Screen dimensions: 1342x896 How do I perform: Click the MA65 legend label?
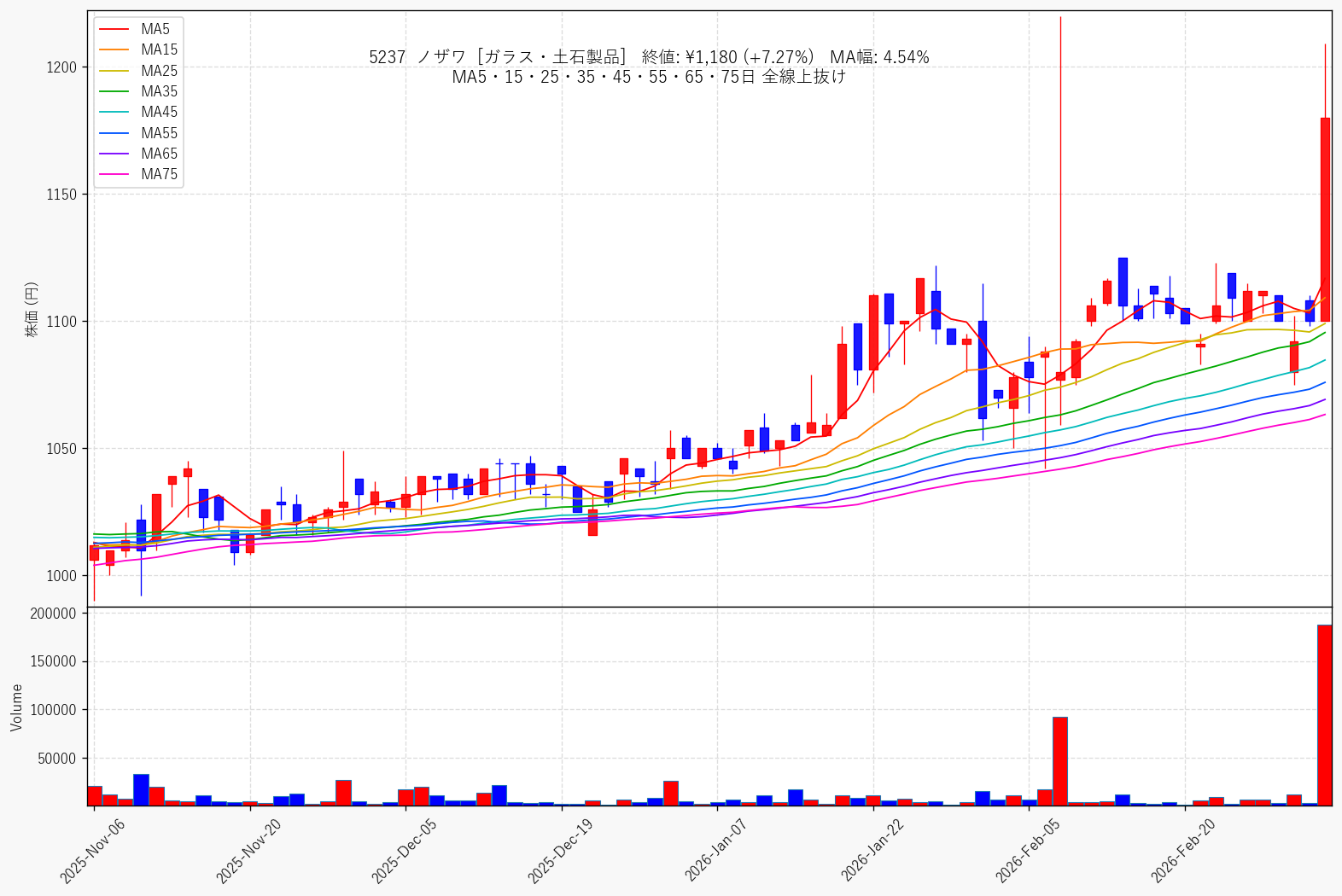(160, 154)
